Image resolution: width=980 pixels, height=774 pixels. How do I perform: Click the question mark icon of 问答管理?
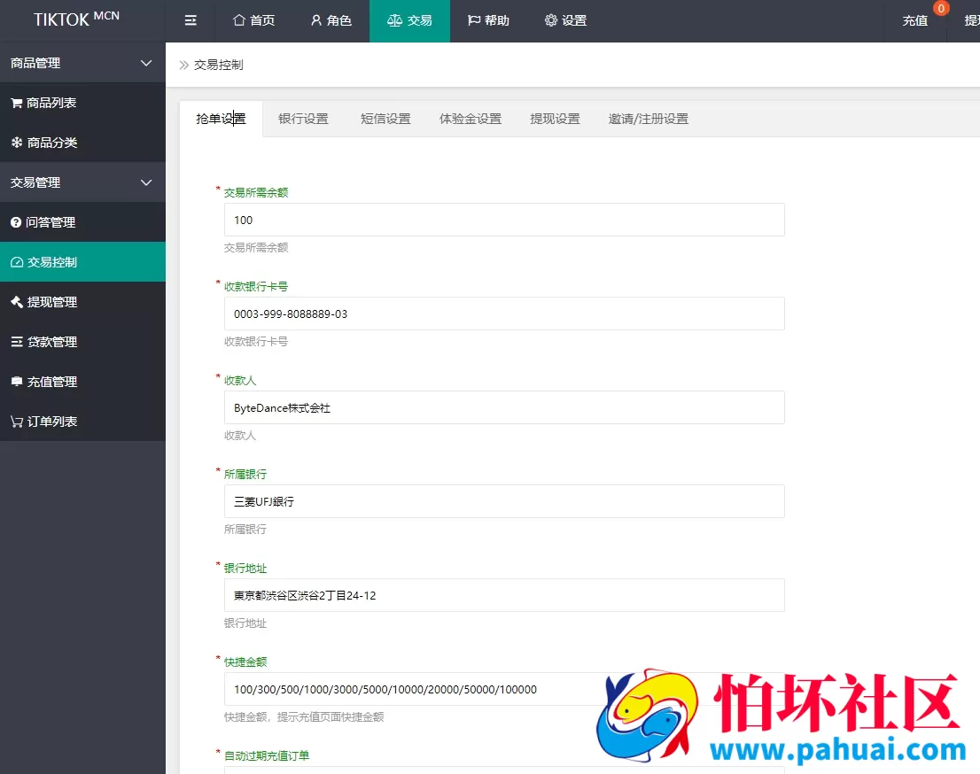16,222
